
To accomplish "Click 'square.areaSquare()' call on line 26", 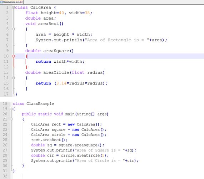I will point(80,145).
